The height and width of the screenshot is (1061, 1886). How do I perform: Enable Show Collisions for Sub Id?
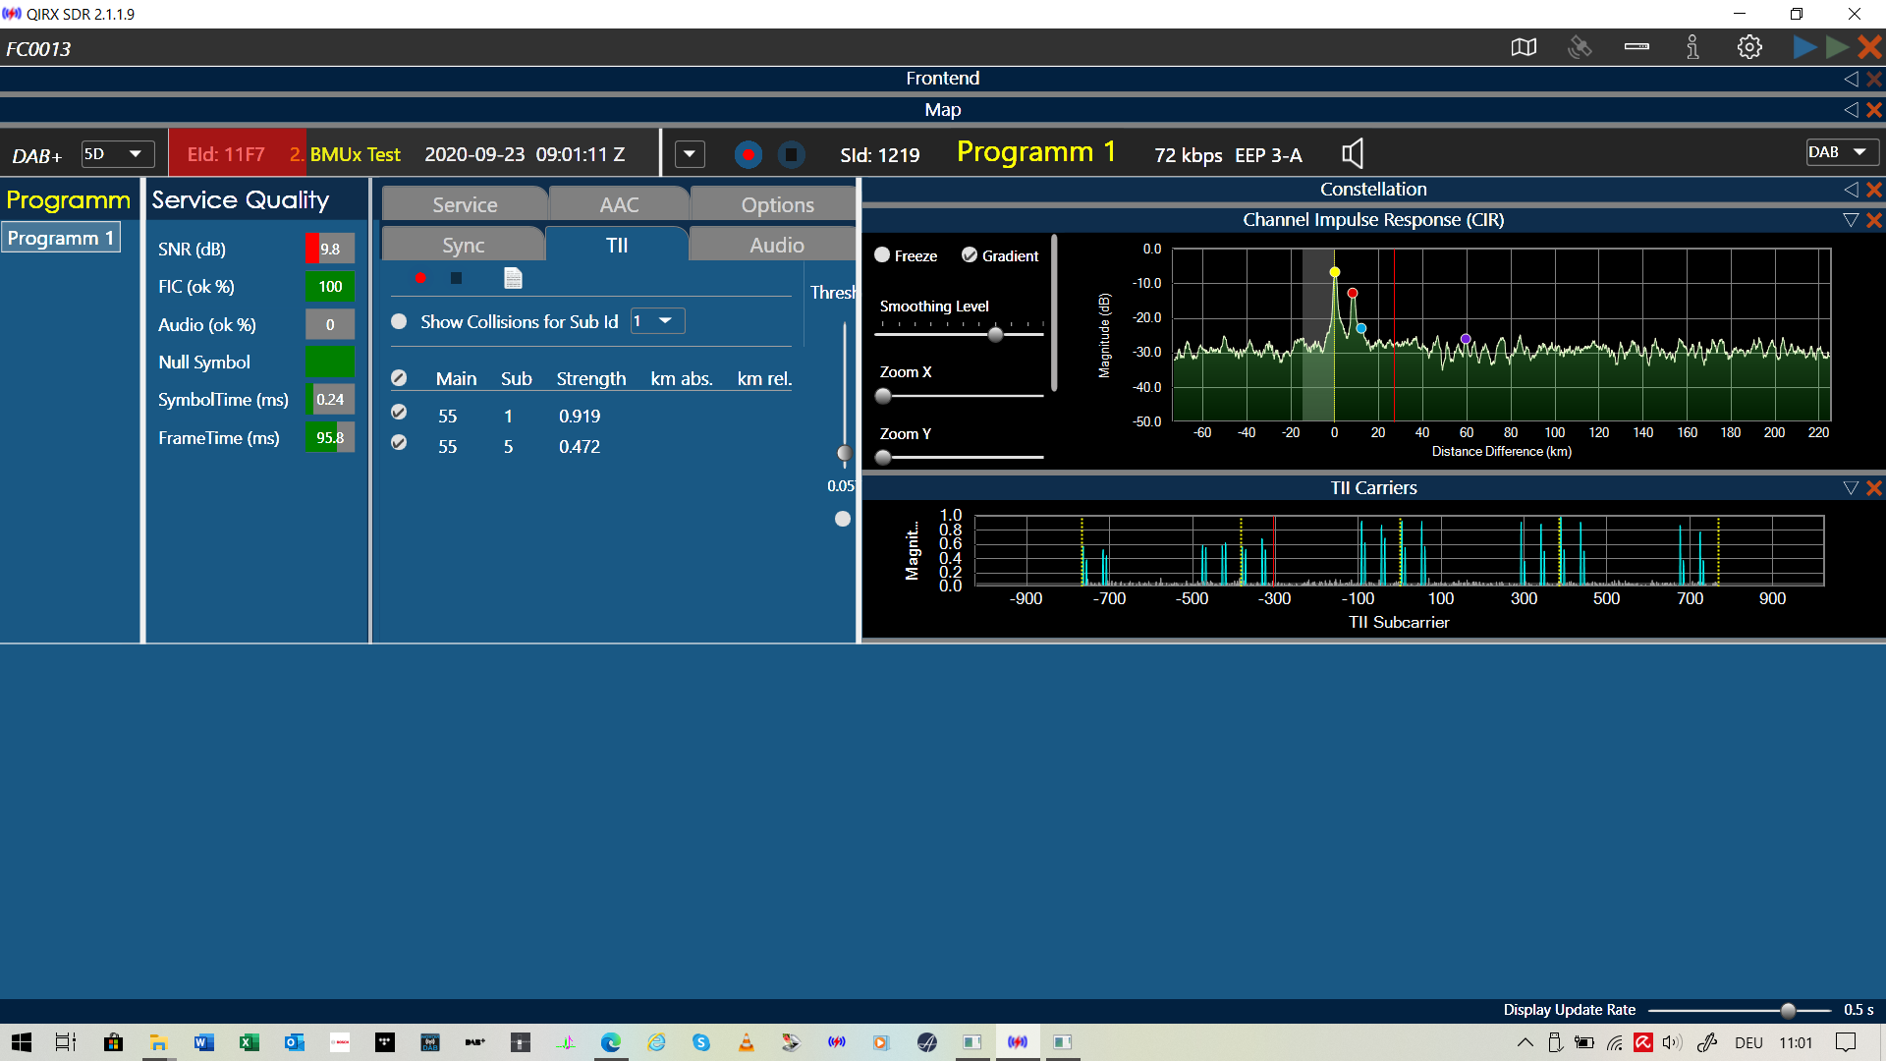click(399, 321)
